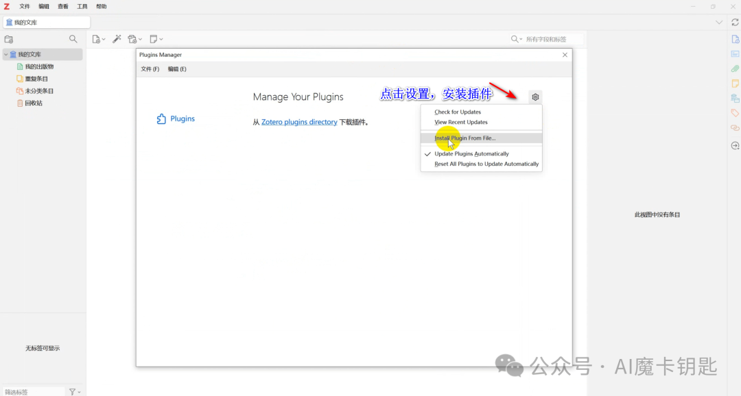Select 重复条目 in the collection tree
The height and width of the screenshot is (396, 741).
36,79
